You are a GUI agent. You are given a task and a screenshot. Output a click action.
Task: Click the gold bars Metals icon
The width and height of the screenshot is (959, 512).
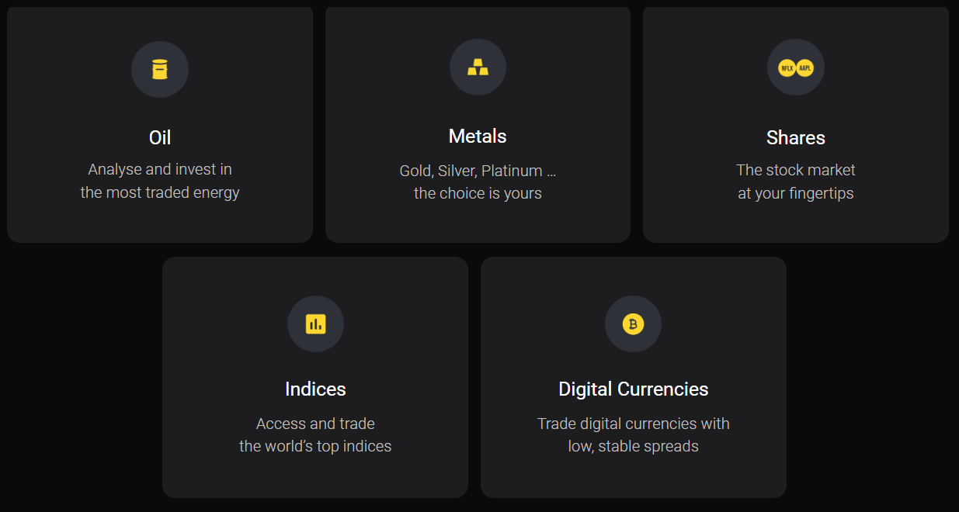478,67
